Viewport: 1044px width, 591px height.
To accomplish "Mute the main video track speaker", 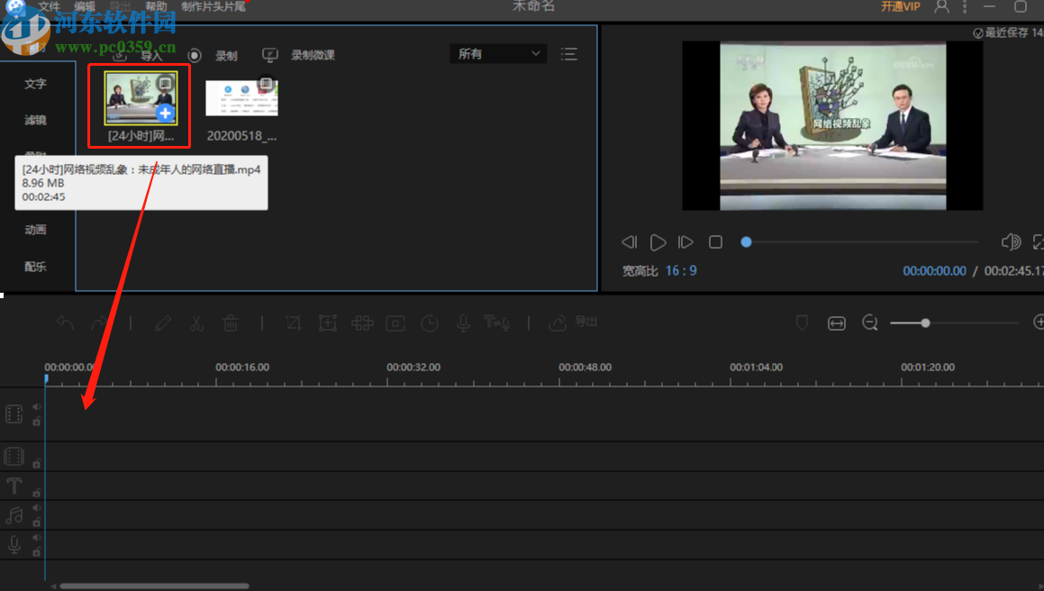I will (37, 407).
